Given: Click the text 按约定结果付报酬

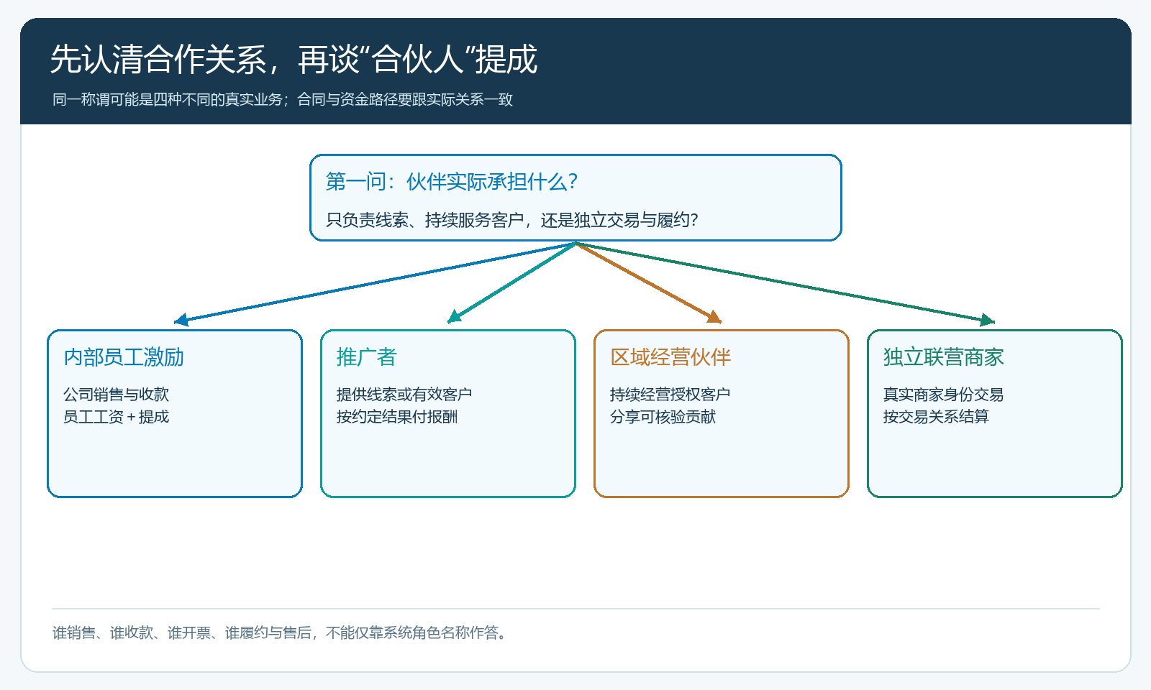Looking at the screenshot, I should [x=397, y=417].
